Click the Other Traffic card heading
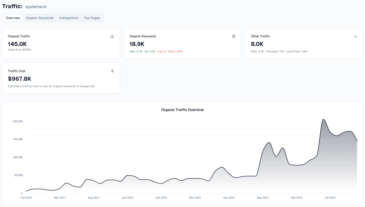Image resolution: width=365 pixels, height=207 pixels. [260, 36]
